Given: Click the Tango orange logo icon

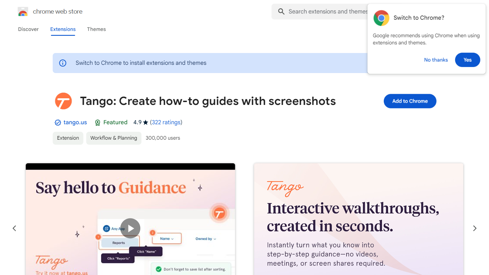Looking at the screenshot, I should [63, 101].
